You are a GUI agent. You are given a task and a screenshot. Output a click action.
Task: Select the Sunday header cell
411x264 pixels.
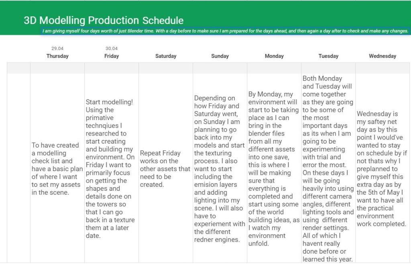tap(220, 56)
